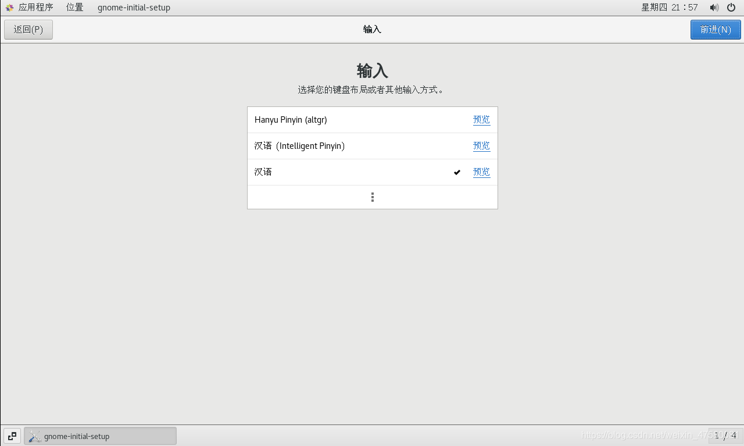This screenshot has height=446, width=744.
Task: Open gnome-initial-setup app menu in top bar
Action: pyautogui.click(x=134, y=8)
